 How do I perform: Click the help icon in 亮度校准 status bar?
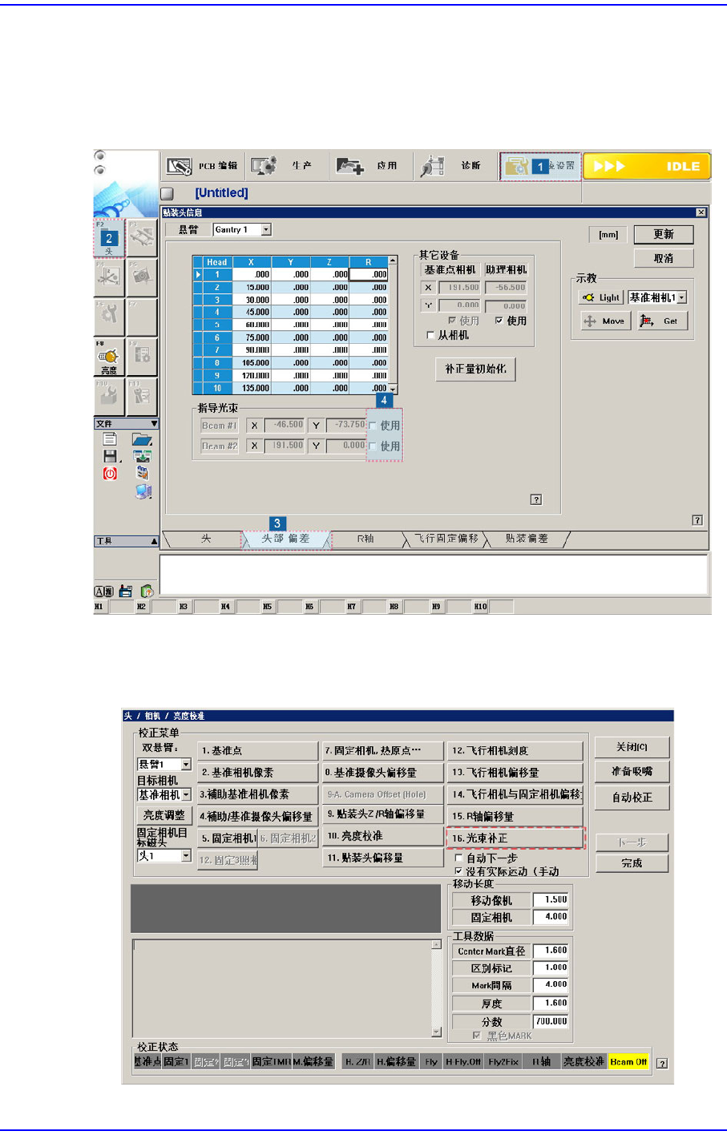(661, 1063)
